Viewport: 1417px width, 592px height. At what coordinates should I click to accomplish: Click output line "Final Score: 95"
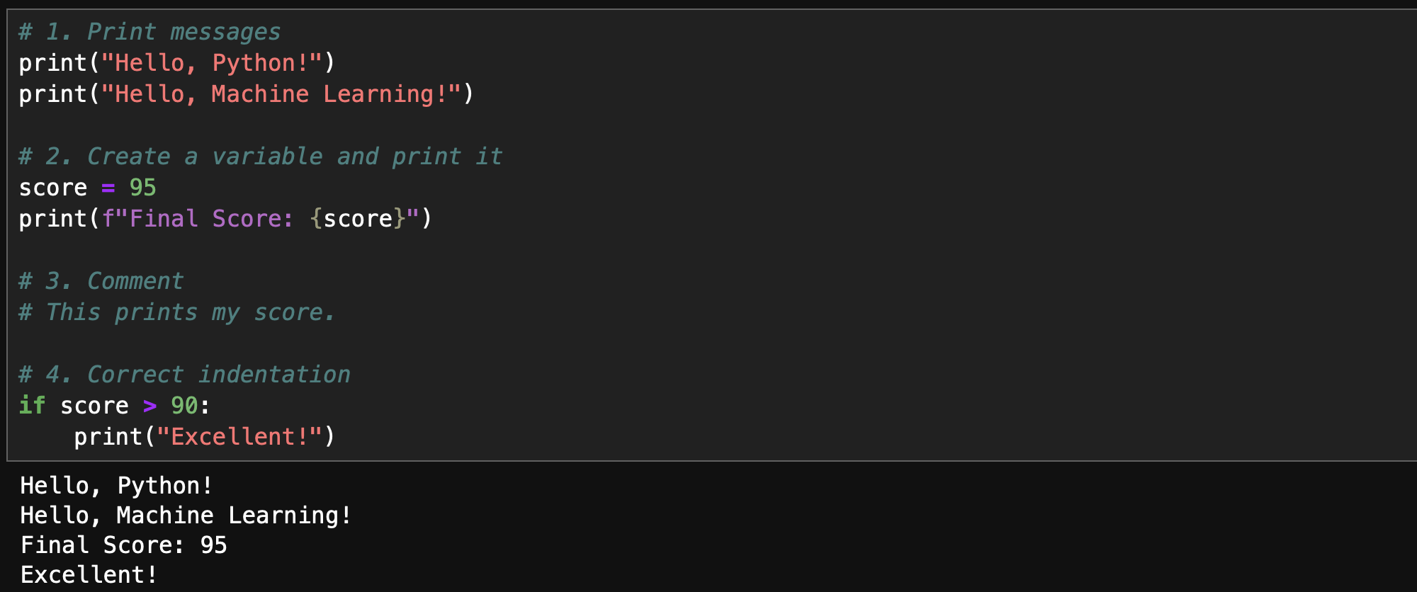pos(123,545)
